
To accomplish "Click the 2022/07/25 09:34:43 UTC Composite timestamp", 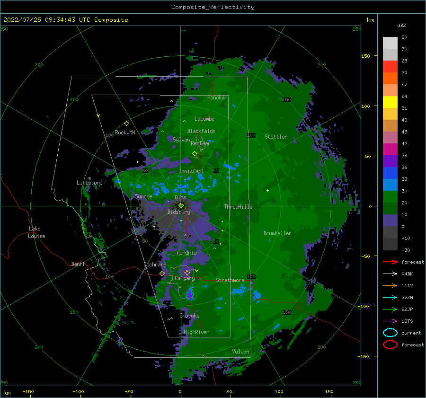I will pos(66,20).
